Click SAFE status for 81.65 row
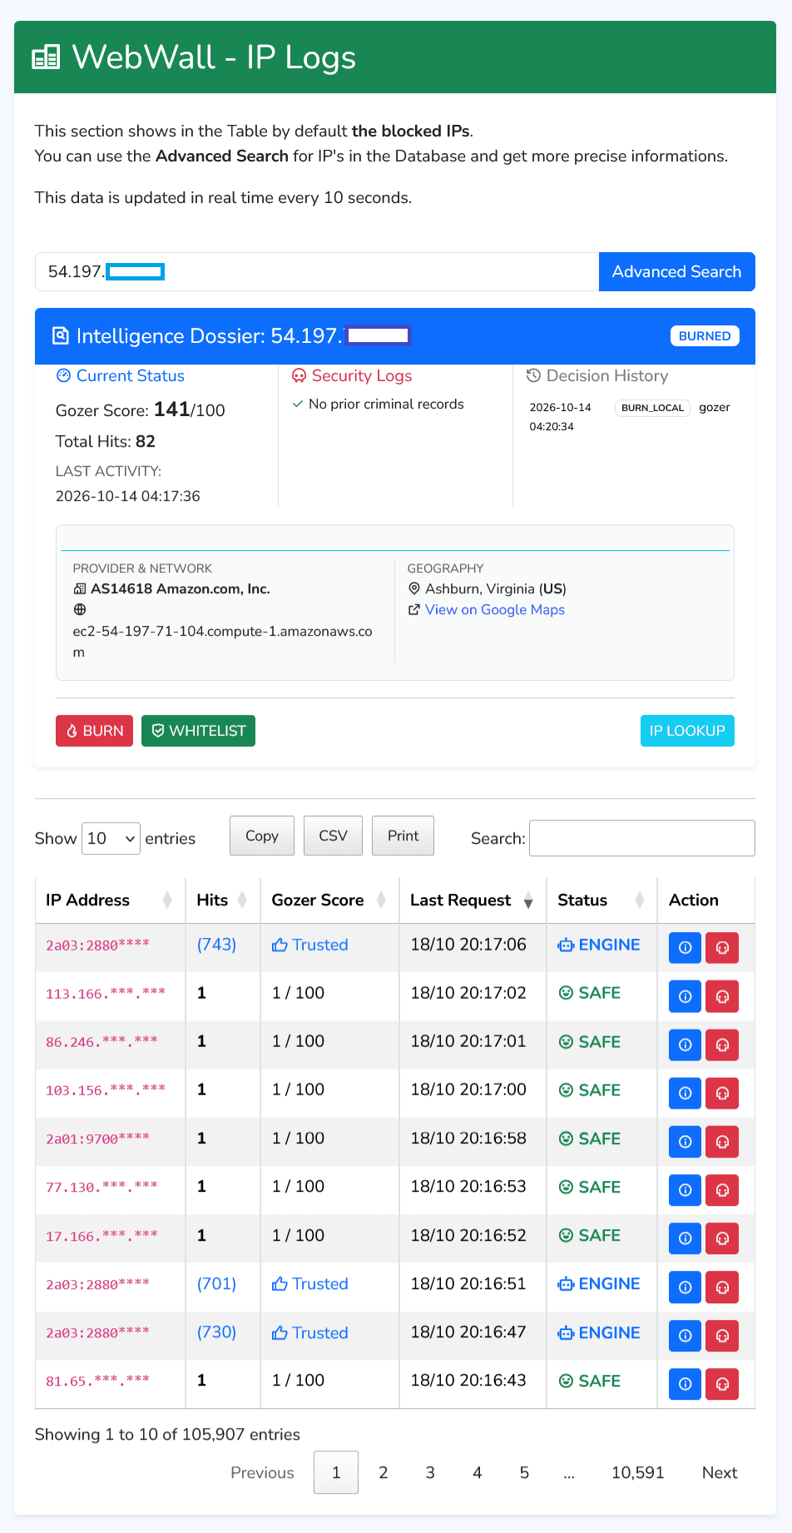The width and height of the screenshot is (792, 1533). [x=589, y=1381]
